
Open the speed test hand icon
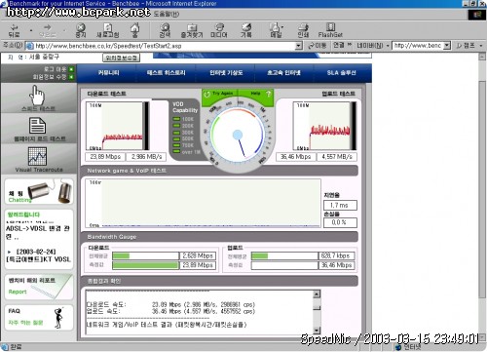coord(37,95)
